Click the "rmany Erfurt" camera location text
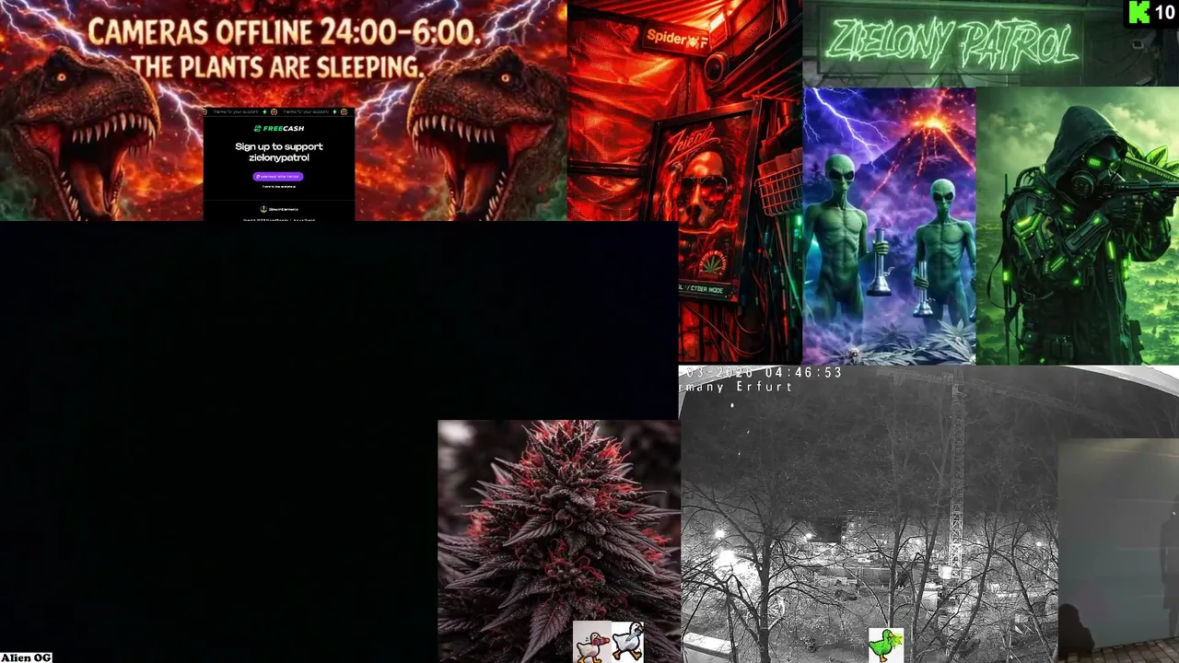 click(737, 387)
